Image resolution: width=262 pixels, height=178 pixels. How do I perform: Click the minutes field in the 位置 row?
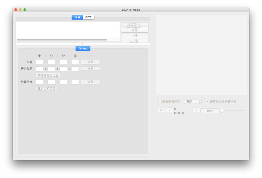(52, 62)
